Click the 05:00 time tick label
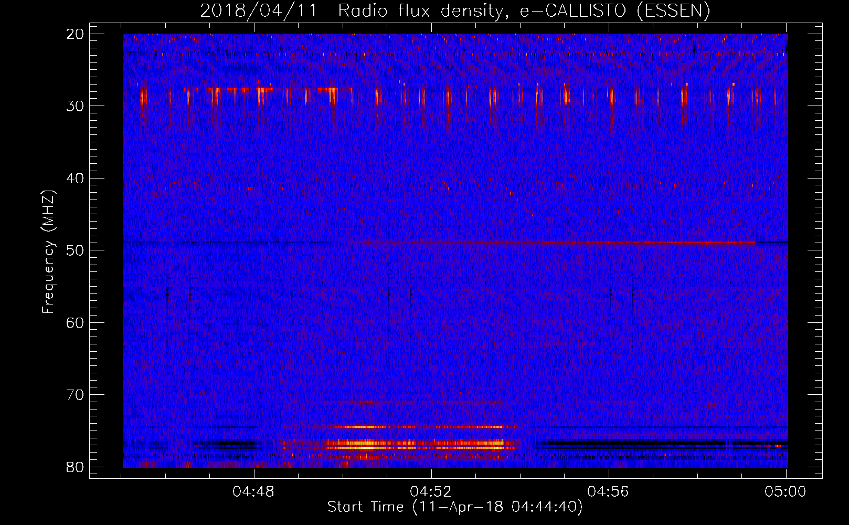Viewport: 849px width, 525px height. tap(786, 492)
